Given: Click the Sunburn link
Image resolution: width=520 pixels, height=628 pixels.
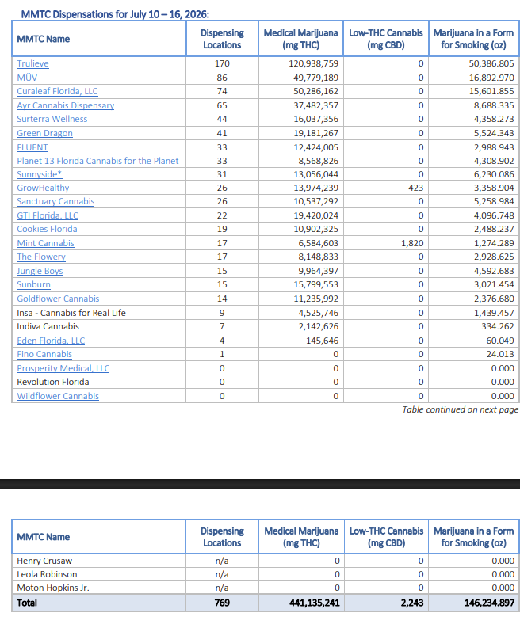Looking at the screenshot, I should tap(33, 284).
